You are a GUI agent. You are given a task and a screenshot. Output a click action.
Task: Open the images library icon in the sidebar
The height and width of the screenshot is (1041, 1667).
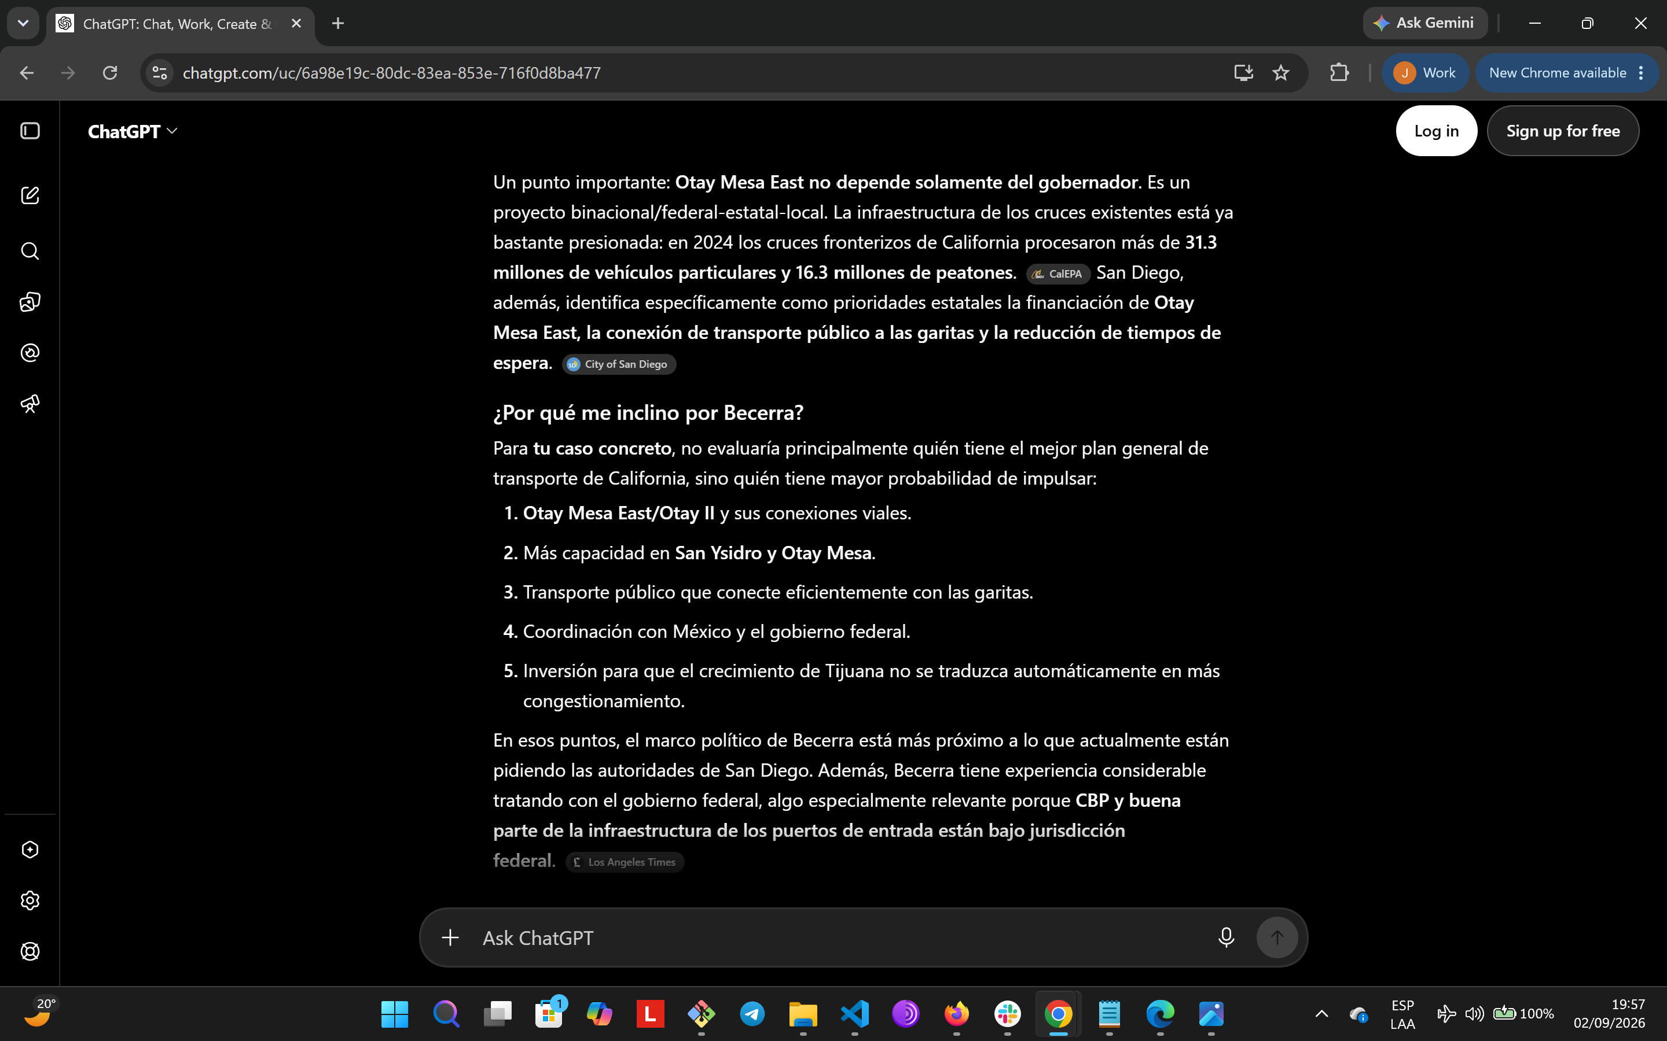click(x=30, y=301)
